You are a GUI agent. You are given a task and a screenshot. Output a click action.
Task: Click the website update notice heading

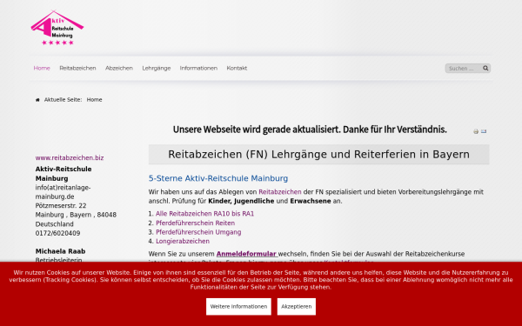[310, 129]
